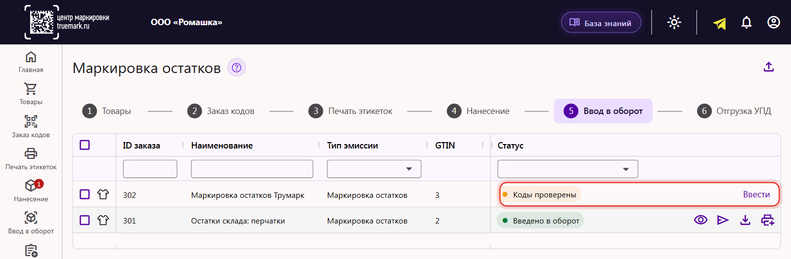Click GTIN value 2
Viewport: 791px width, 259px height.
(x=437, y=221)
